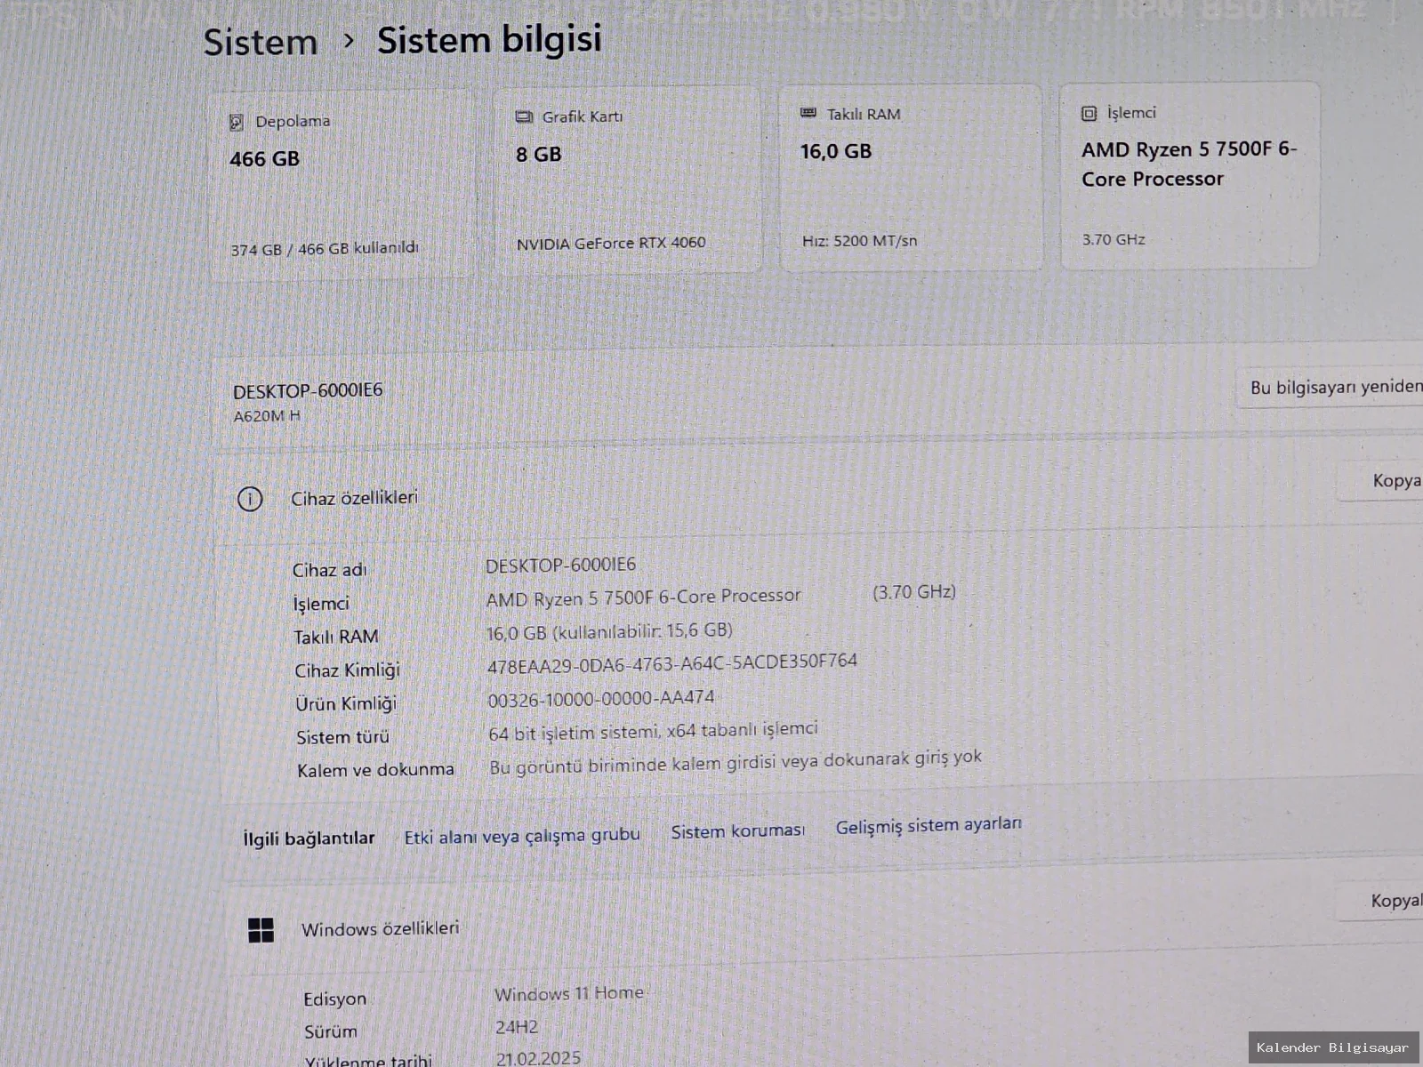The width and height of the screenshot is (1423, 1067).
Task: Click the Sistem bilgisi page title
Action: pos(489,39)
